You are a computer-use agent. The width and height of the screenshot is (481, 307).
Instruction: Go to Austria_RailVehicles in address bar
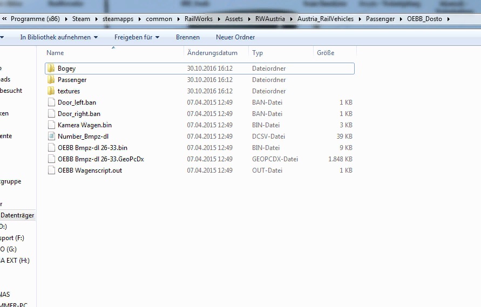325,19
